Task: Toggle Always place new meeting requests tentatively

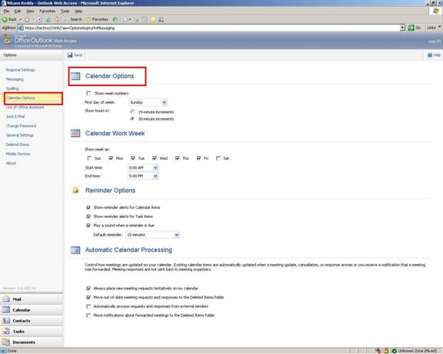Action: pos(88,288)
